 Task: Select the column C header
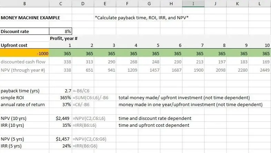pos(61,4)
